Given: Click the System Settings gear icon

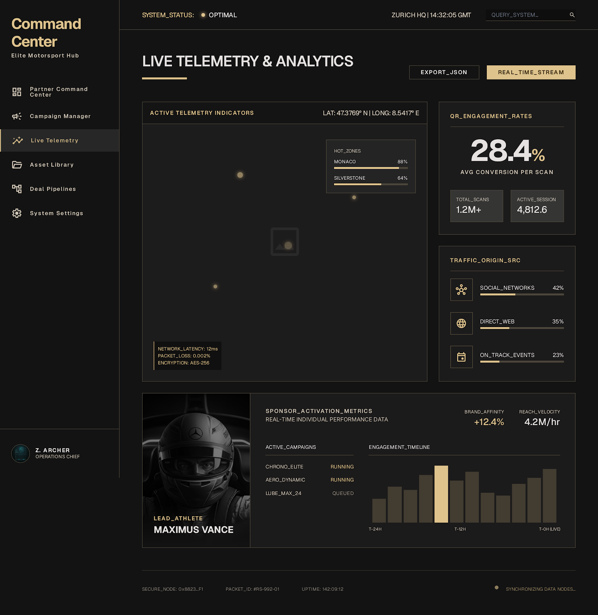Looking at the screenshot, I should 17,213.
